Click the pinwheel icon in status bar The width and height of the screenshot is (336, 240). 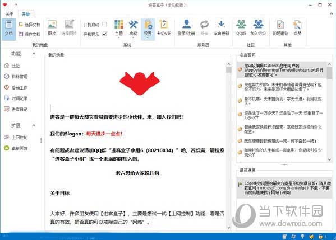(x=293, y=237)
